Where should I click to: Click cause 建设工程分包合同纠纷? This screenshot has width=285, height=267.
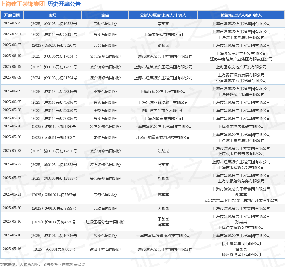105,222
